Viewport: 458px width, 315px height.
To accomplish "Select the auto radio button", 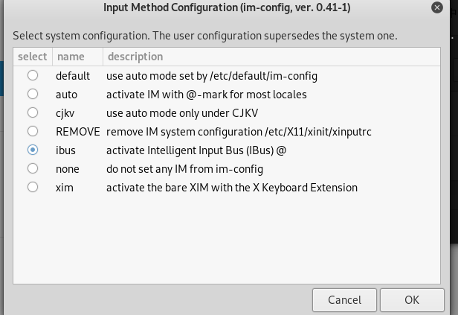I will (33, 94).
